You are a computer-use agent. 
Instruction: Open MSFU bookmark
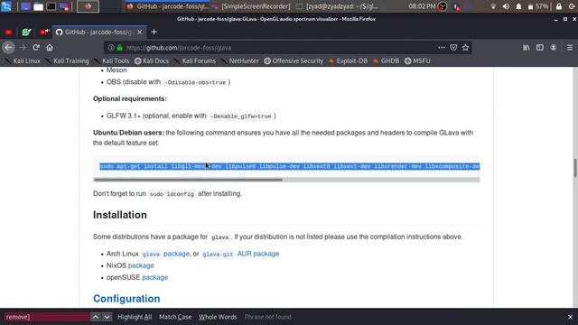point(417,60)
